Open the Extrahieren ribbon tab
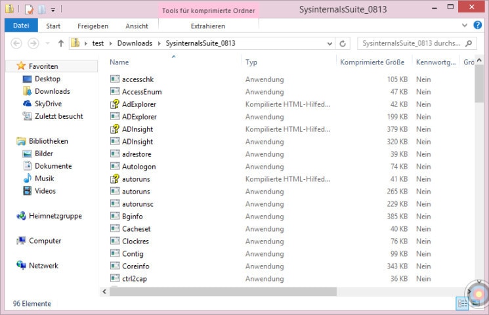The image size is (489, 315). [207, 26]
